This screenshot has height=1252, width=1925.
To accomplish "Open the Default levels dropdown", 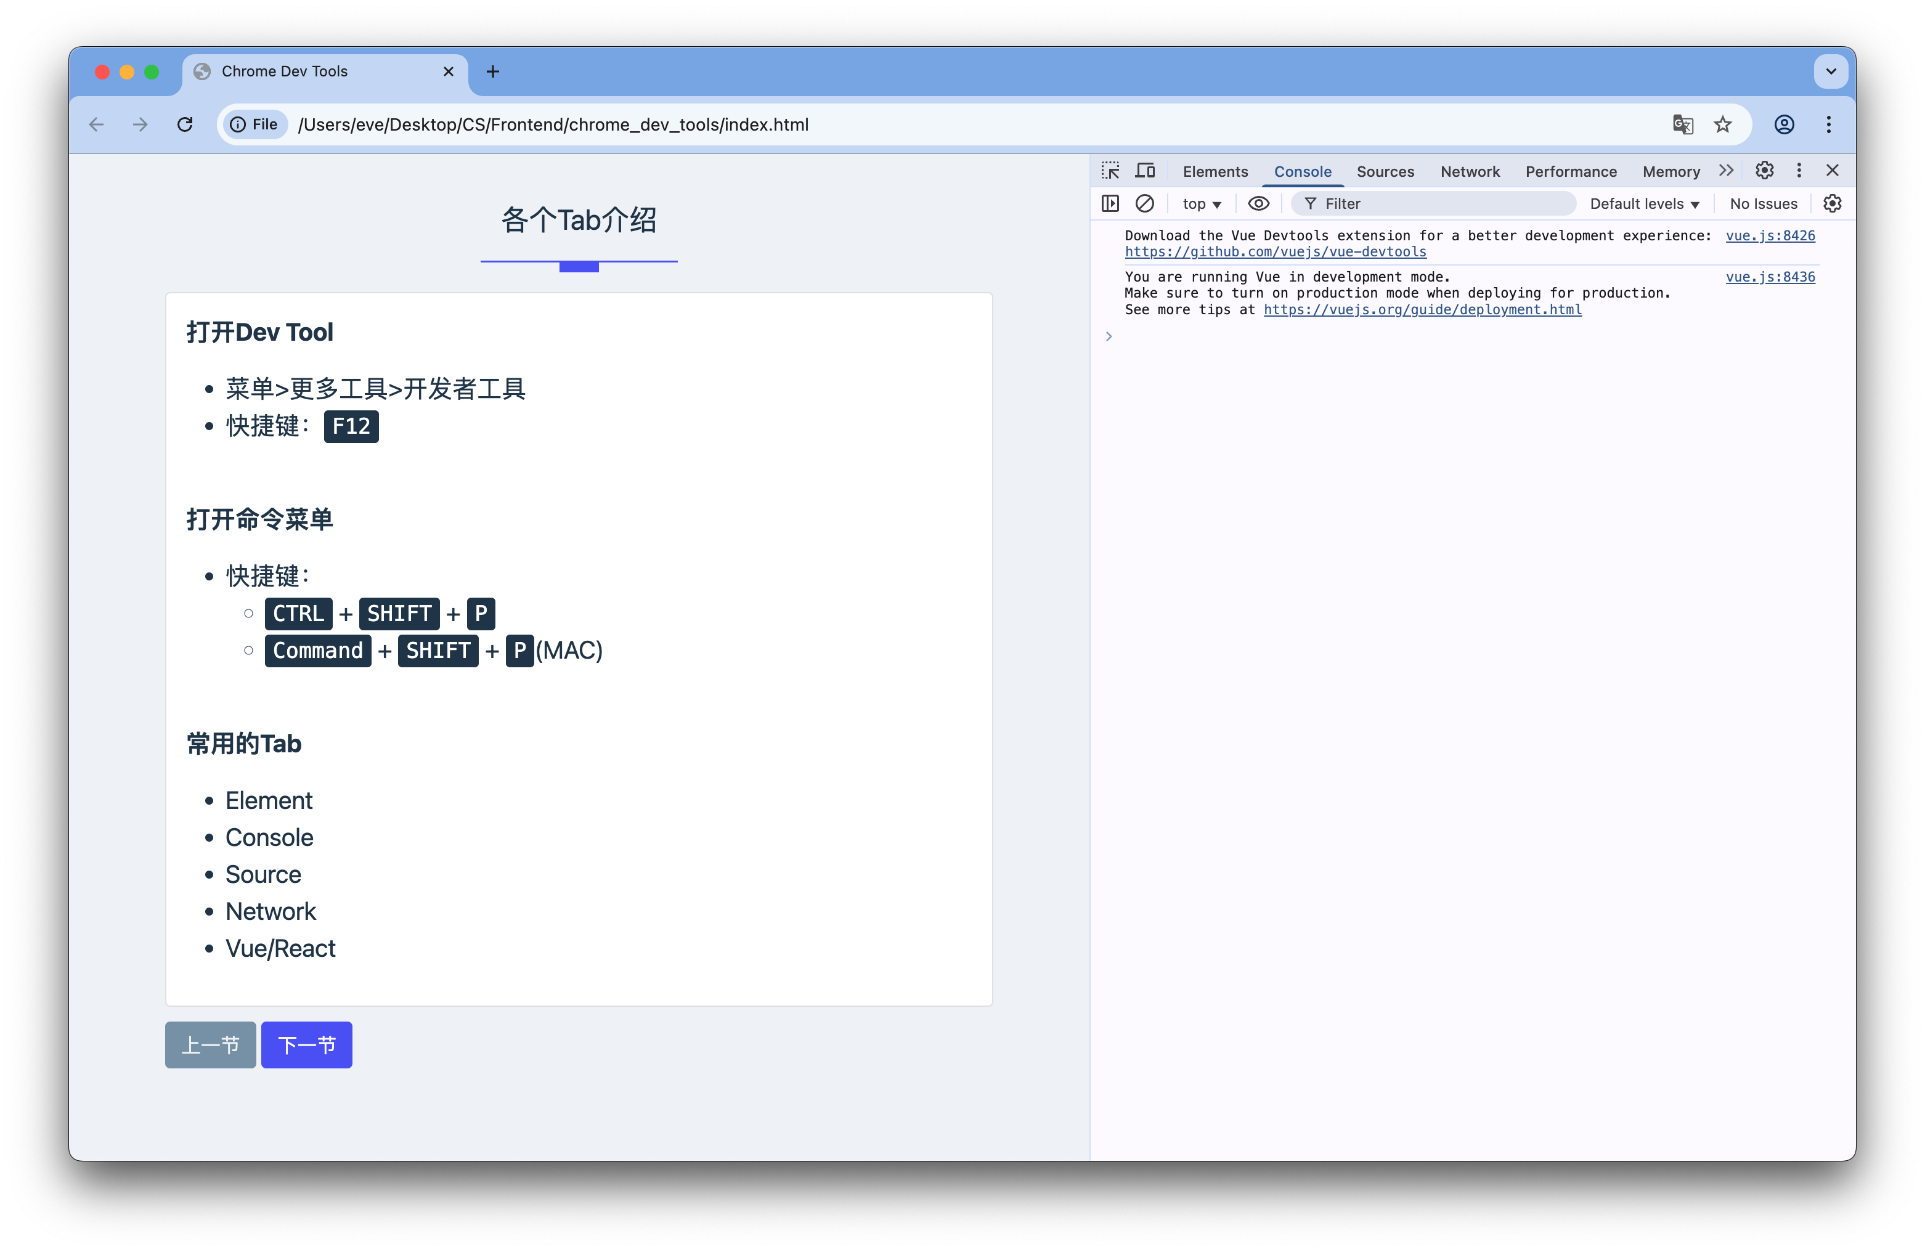I will tap(1645, 203).
